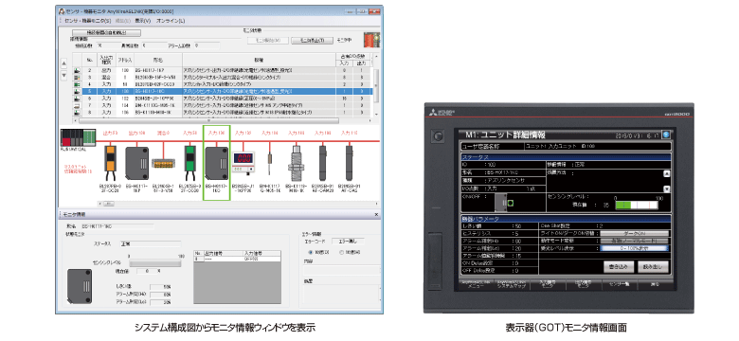Image resolution: width=739 pixels, height=341 pixels.
Task: Click the sensing level bar in the monitor panel
Action: 154,263
